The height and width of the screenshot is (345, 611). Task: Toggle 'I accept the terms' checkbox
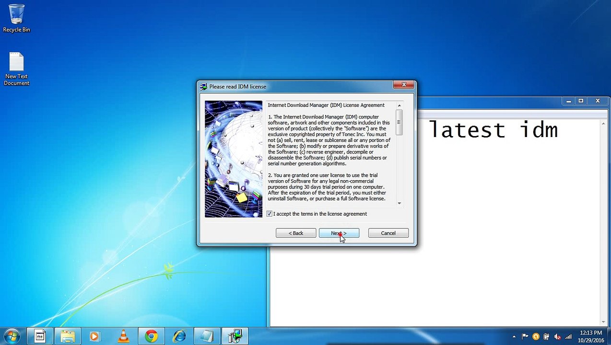click(x=270, y=214)
